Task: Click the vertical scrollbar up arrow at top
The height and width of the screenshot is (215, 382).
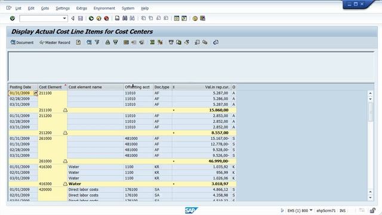Action: click(x=370, y=93)
